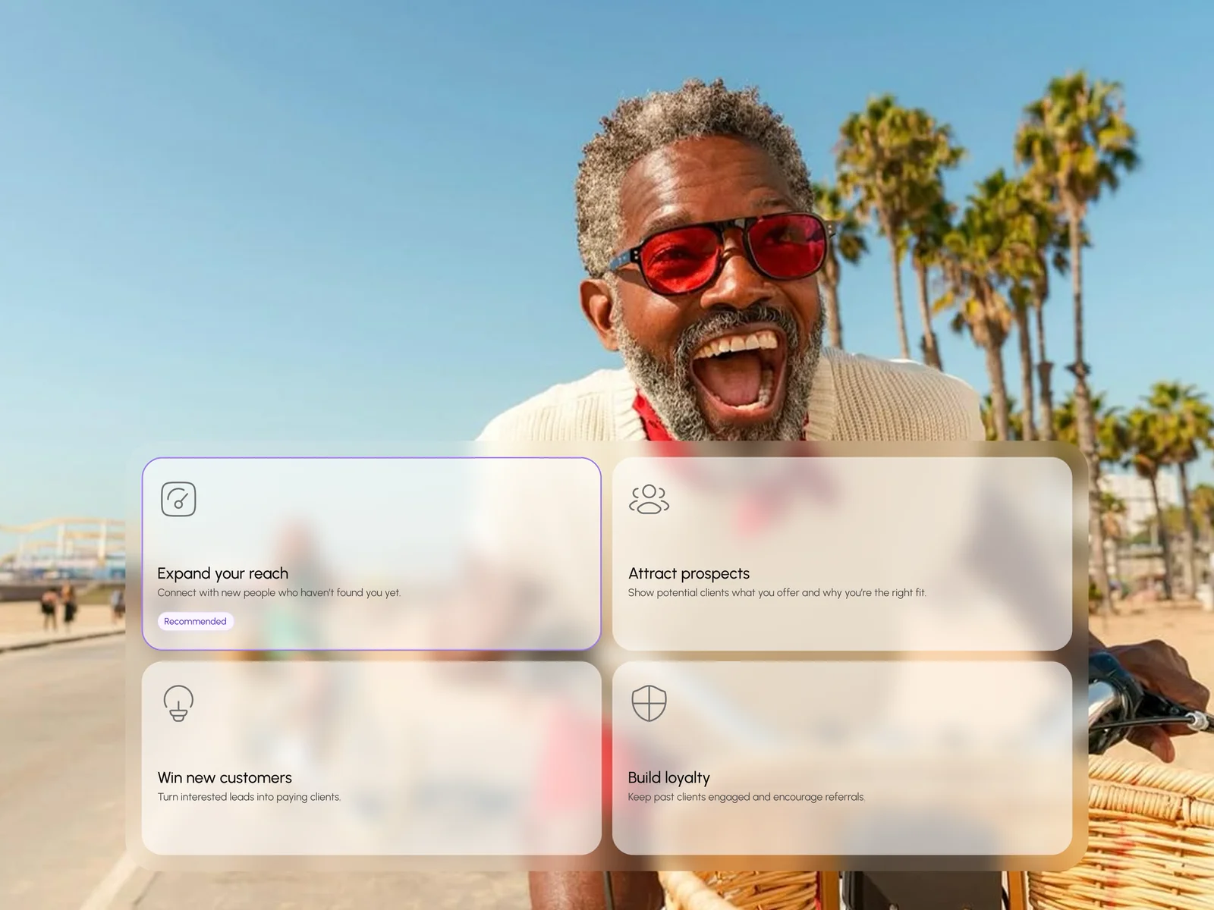
Task: Click the 'Recommended' badge
Action: point(195,621)
